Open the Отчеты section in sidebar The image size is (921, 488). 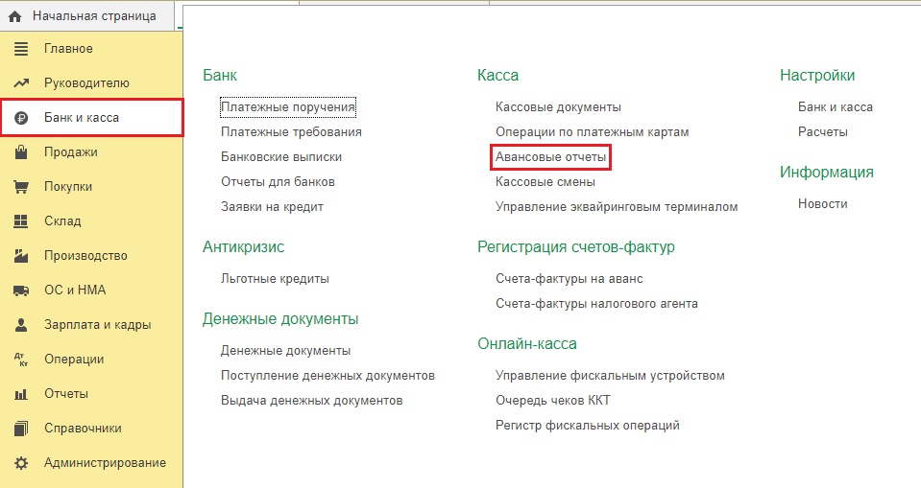[65, 394]
